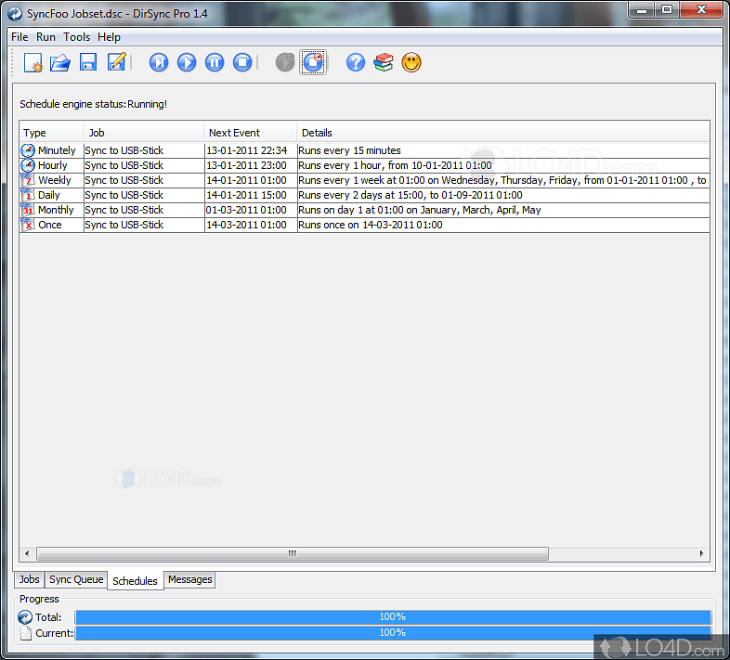Open the File menu

(x=20, y=37)
